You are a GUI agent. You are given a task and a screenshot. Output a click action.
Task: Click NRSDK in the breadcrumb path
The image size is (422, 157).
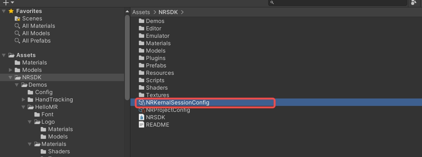click(x=168, y=12)
